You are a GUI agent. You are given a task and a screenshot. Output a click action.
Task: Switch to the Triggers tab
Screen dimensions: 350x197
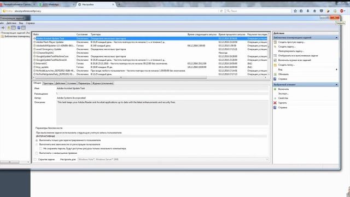pos(48,83)
